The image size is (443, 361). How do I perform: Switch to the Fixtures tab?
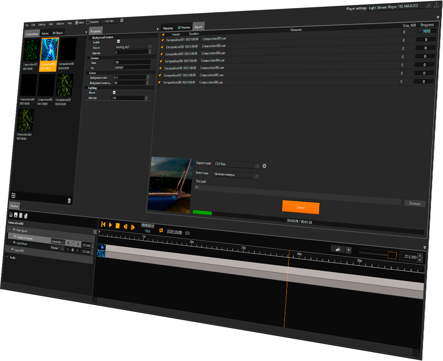45,33
